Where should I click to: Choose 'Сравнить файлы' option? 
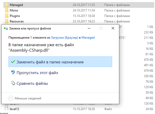(x=32, y=83)
